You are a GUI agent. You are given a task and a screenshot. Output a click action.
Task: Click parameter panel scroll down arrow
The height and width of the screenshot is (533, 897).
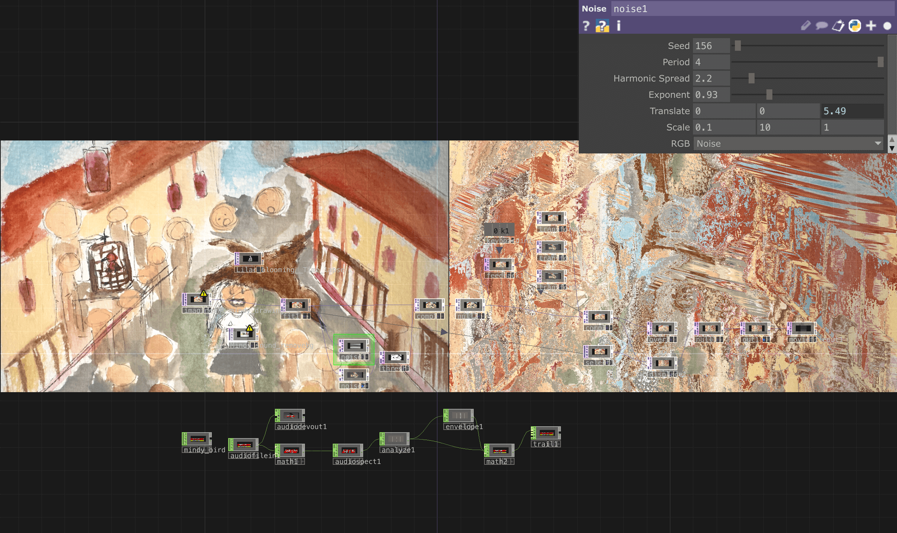click(x=892, y=148)
